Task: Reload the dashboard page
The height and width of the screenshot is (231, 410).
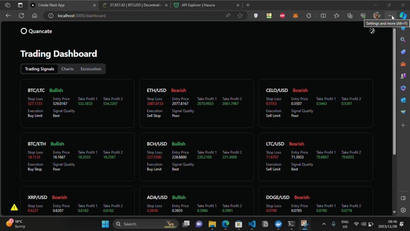Action: pos(21,16)
